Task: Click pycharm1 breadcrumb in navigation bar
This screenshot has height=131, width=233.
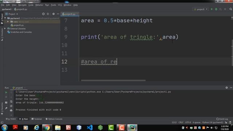Action: pos(7,9)
